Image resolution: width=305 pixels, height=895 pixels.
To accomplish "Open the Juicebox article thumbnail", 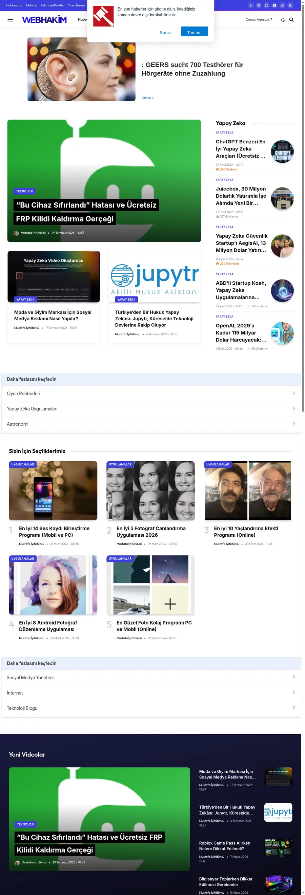I will (x=282, y=199).
